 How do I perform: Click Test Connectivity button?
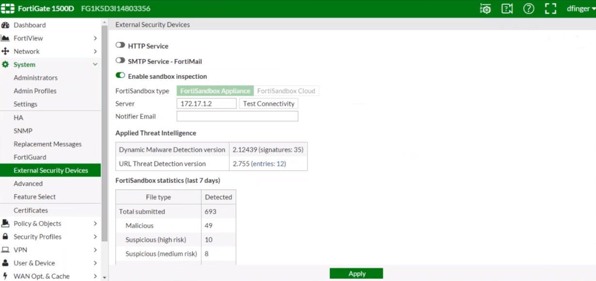269,104
